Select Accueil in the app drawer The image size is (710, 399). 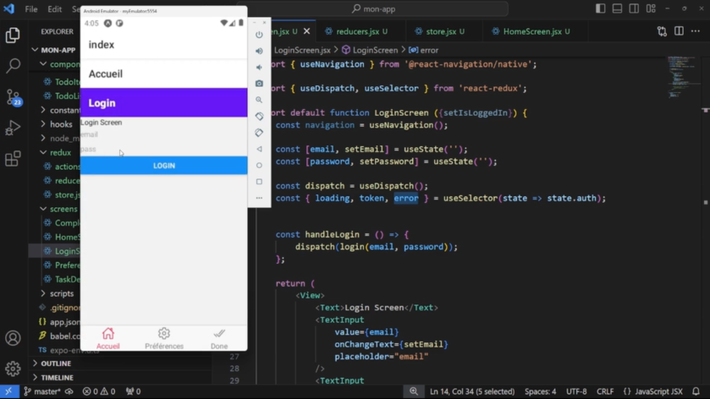(105, 74)
